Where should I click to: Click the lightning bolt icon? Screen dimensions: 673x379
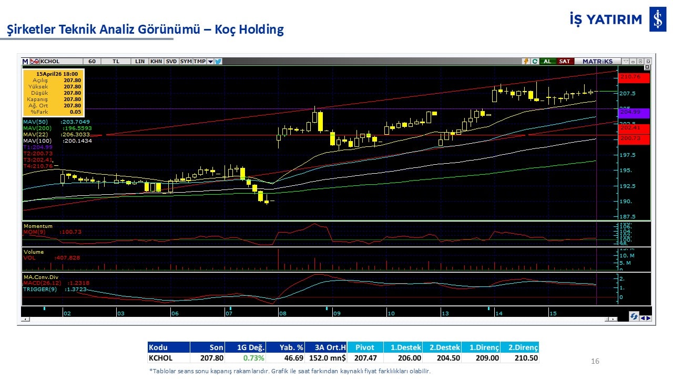point(525,62)
